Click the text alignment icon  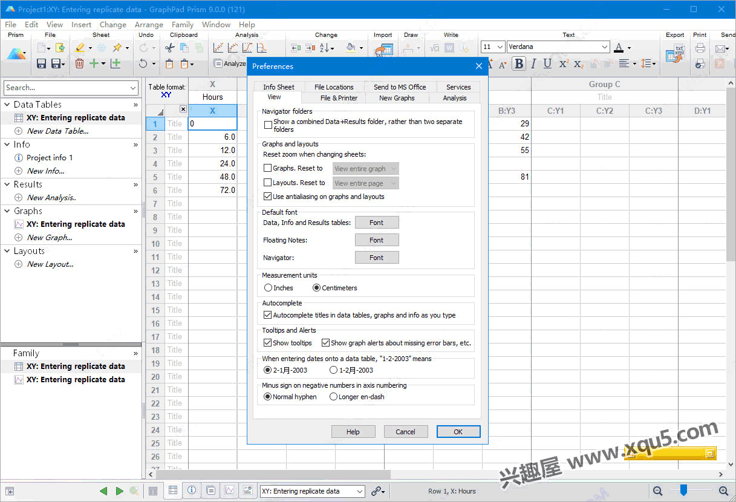pos(624,64)
